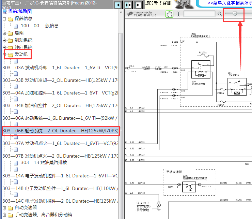Screen dimensions: 252x219
Task: Open 303—06A 起动系统 1_6L entry
Action: pyautogui.click(x=60, y=118)
